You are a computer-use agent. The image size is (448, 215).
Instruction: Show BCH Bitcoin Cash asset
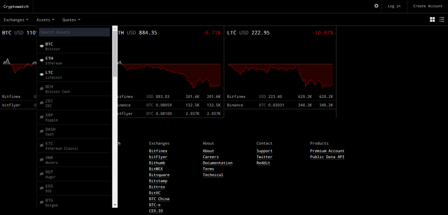click(42, 89)
